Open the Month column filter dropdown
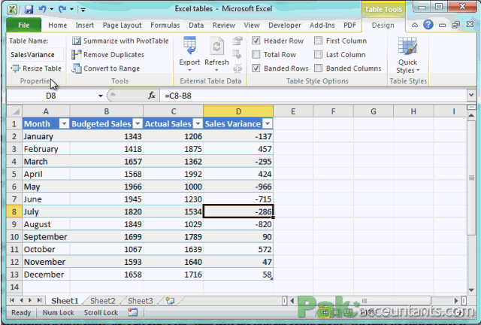481x325 pixels. coord(64,124)
